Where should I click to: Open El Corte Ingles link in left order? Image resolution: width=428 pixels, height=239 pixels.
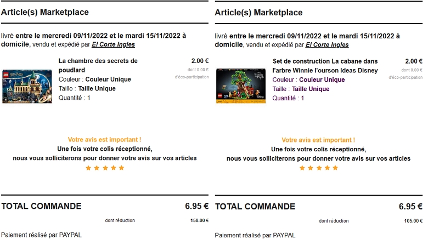coord(113,44)
